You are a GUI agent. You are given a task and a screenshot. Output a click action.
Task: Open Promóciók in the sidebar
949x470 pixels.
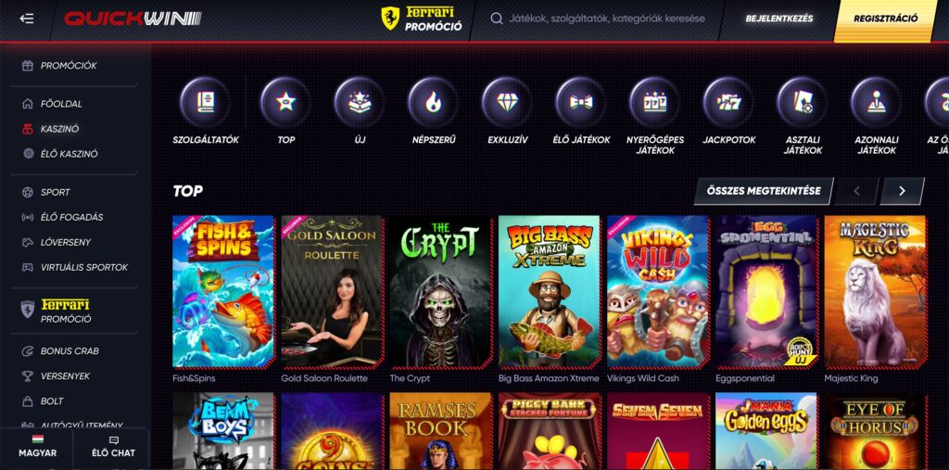coord(69,66)
